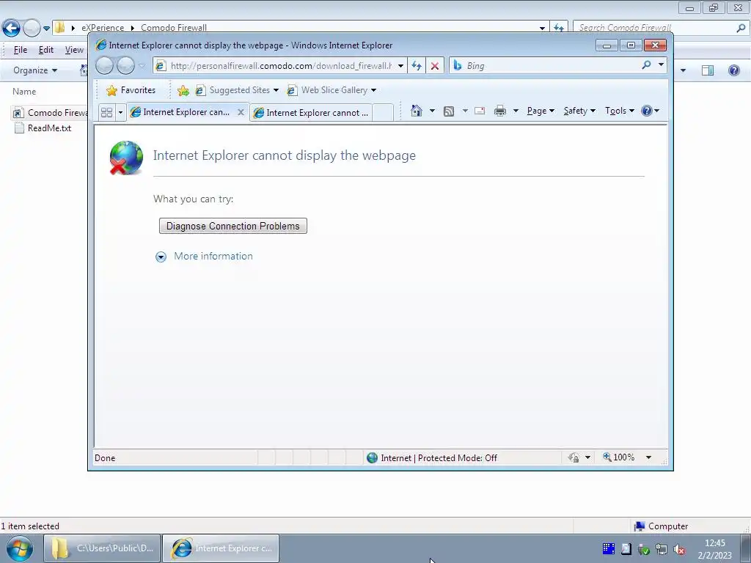
Task: Click Explorer help icon
Action: (733, 70)
